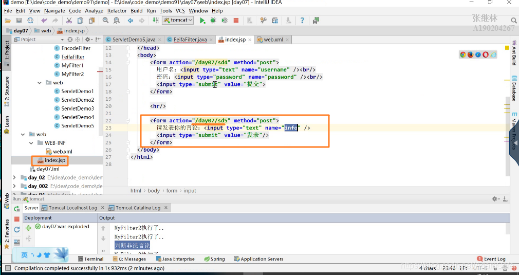
Task: Stop the server with the toolbar red square
Action: pos(236,21)
